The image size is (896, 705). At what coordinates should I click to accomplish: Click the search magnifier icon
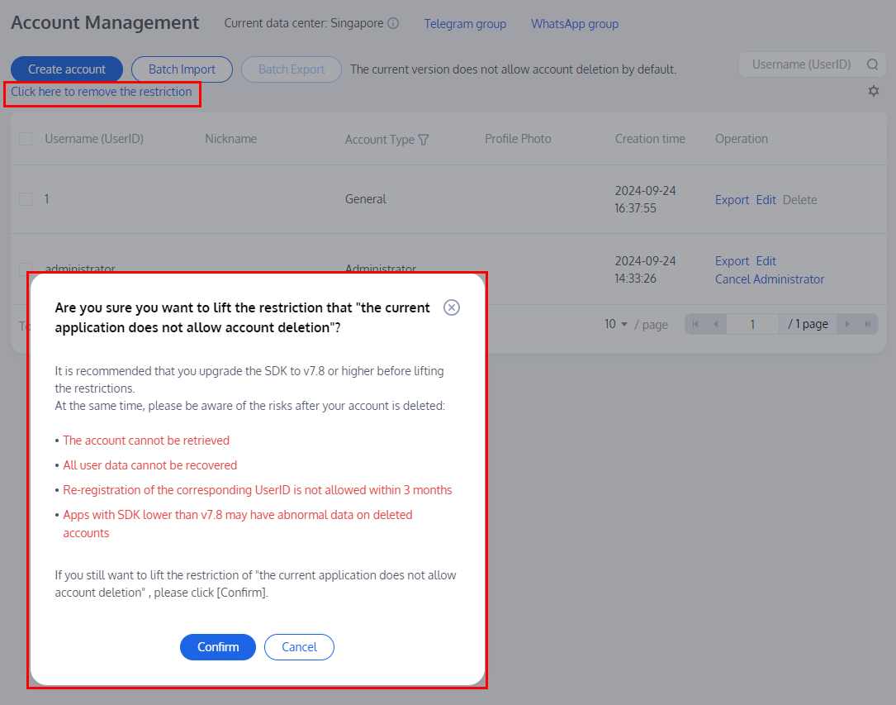(872, 64)
